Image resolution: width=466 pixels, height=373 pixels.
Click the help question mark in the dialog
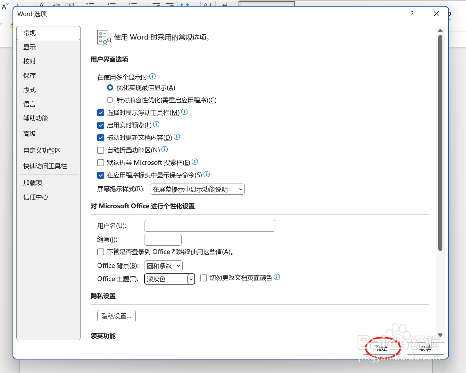(412, 14)
